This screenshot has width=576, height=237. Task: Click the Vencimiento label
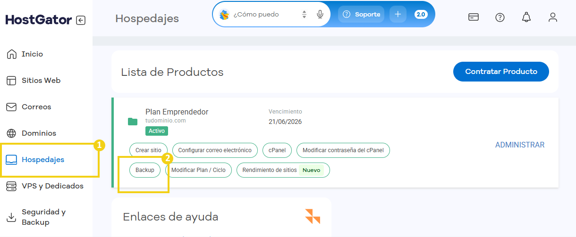click(x=285, y=112)
